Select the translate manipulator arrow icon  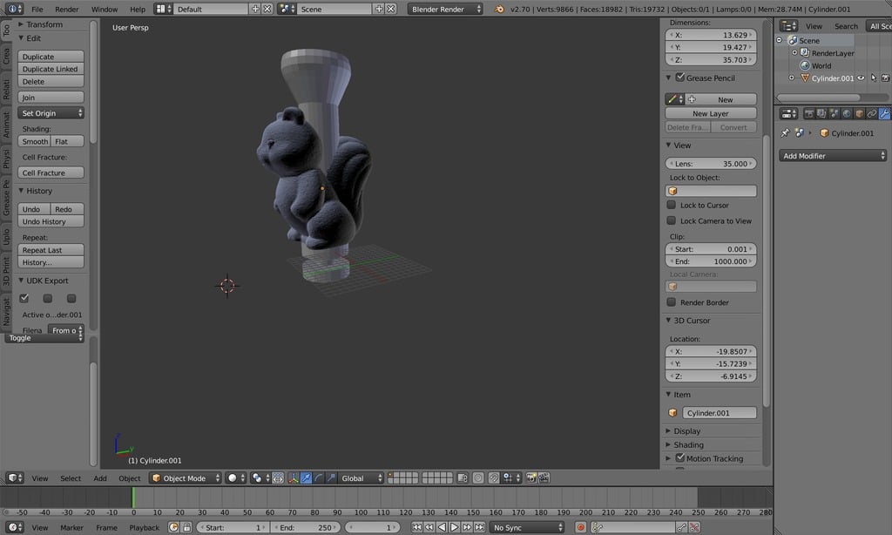point(306,478)
